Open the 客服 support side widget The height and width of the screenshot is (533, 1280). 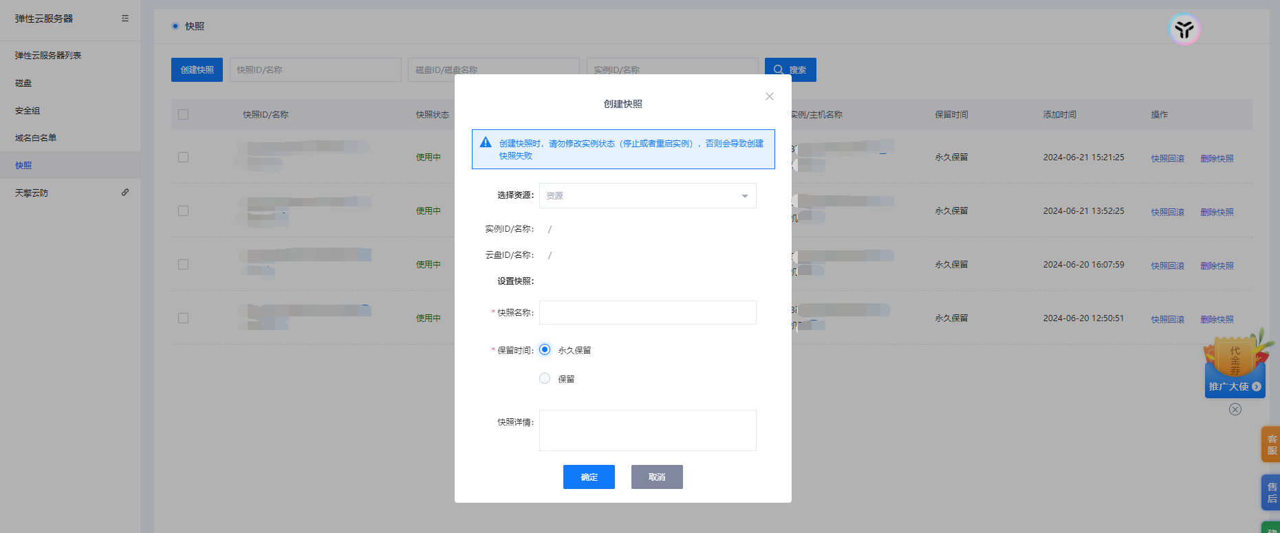point(1271,444)
